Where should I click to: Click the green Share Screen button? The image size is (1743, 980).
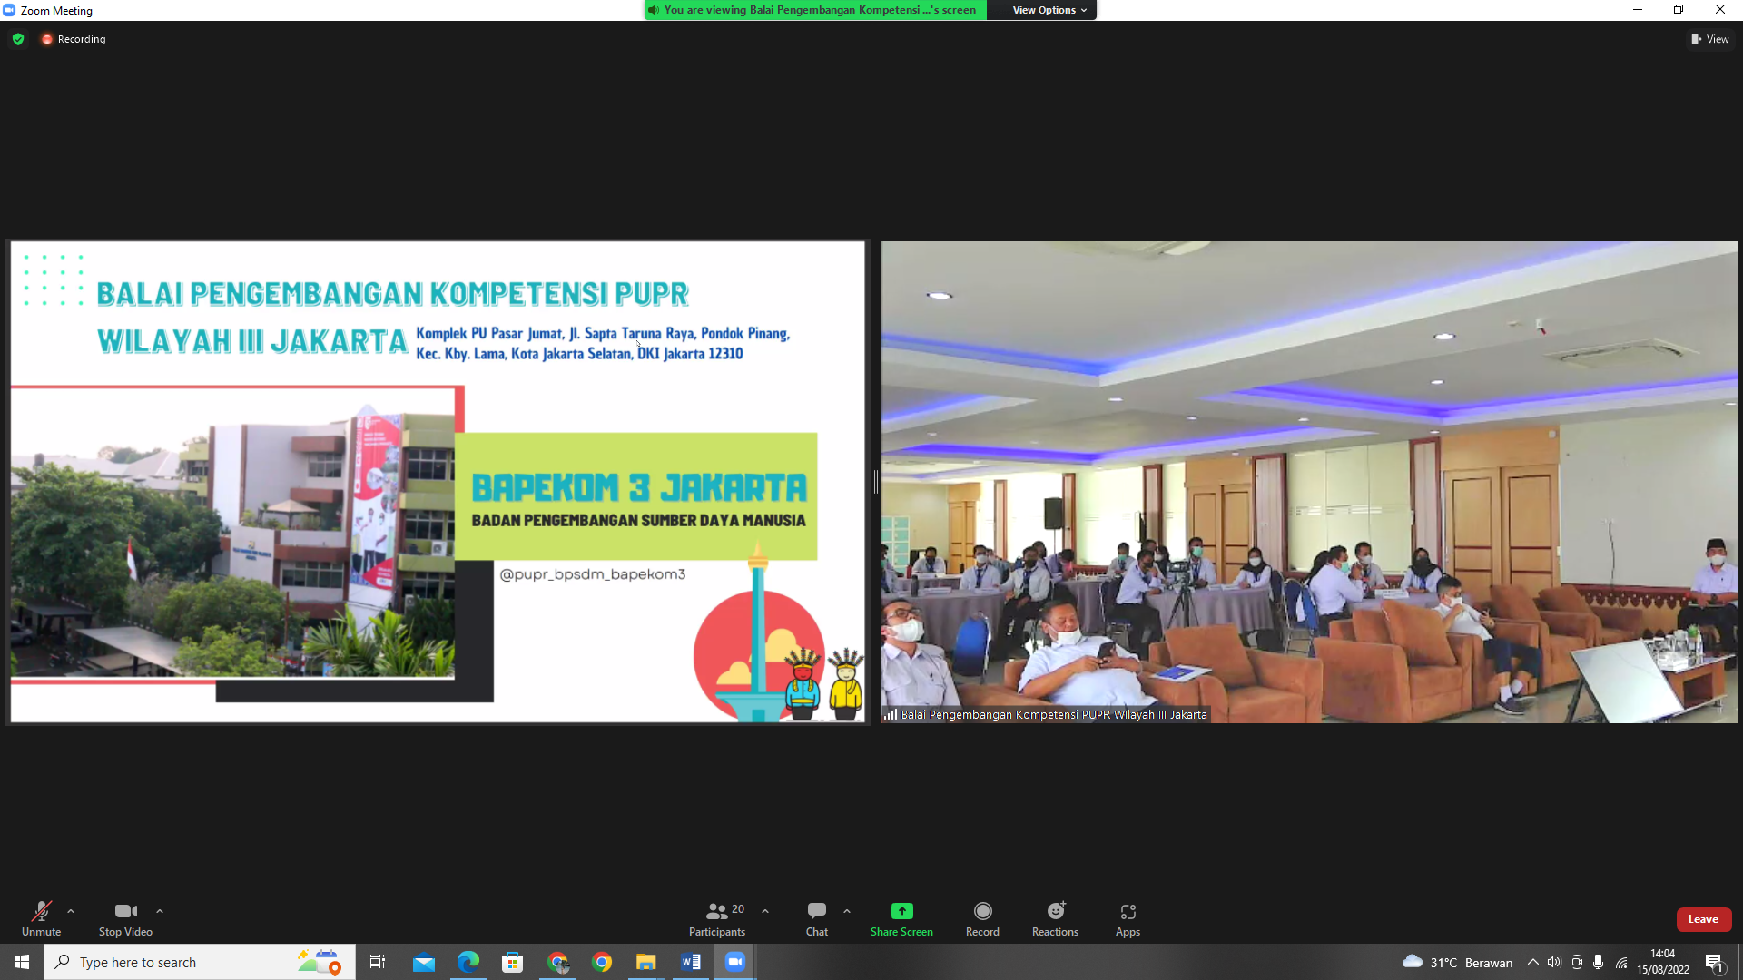(x=901, y=918)
